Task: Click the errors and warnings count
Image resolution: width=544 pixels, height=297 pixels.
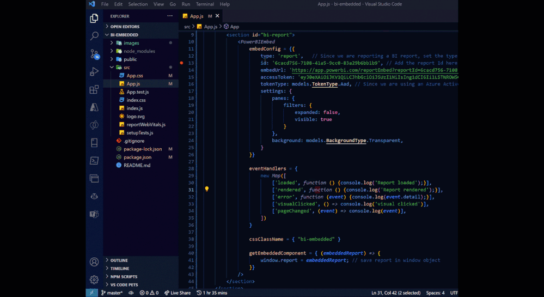Action: tap(149, 293)
